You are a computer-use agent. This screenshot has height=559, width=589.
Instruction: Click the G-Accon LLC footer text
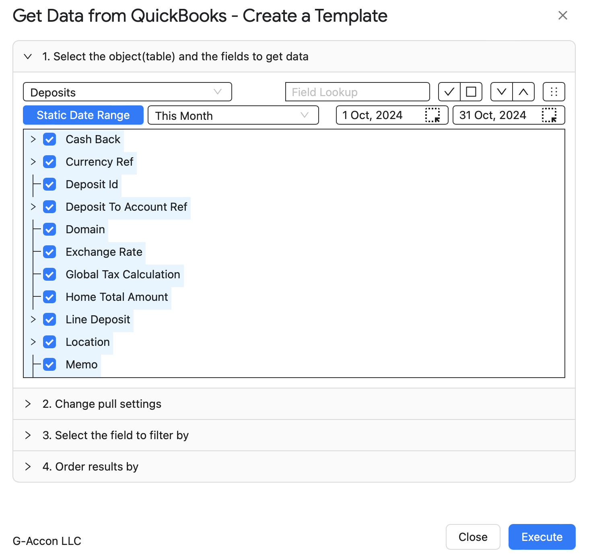[47, 541]
